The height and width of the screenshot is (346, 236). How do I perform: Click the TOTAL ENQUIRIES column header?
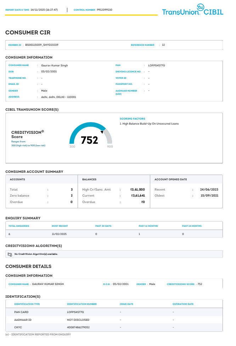coord(19,226)
